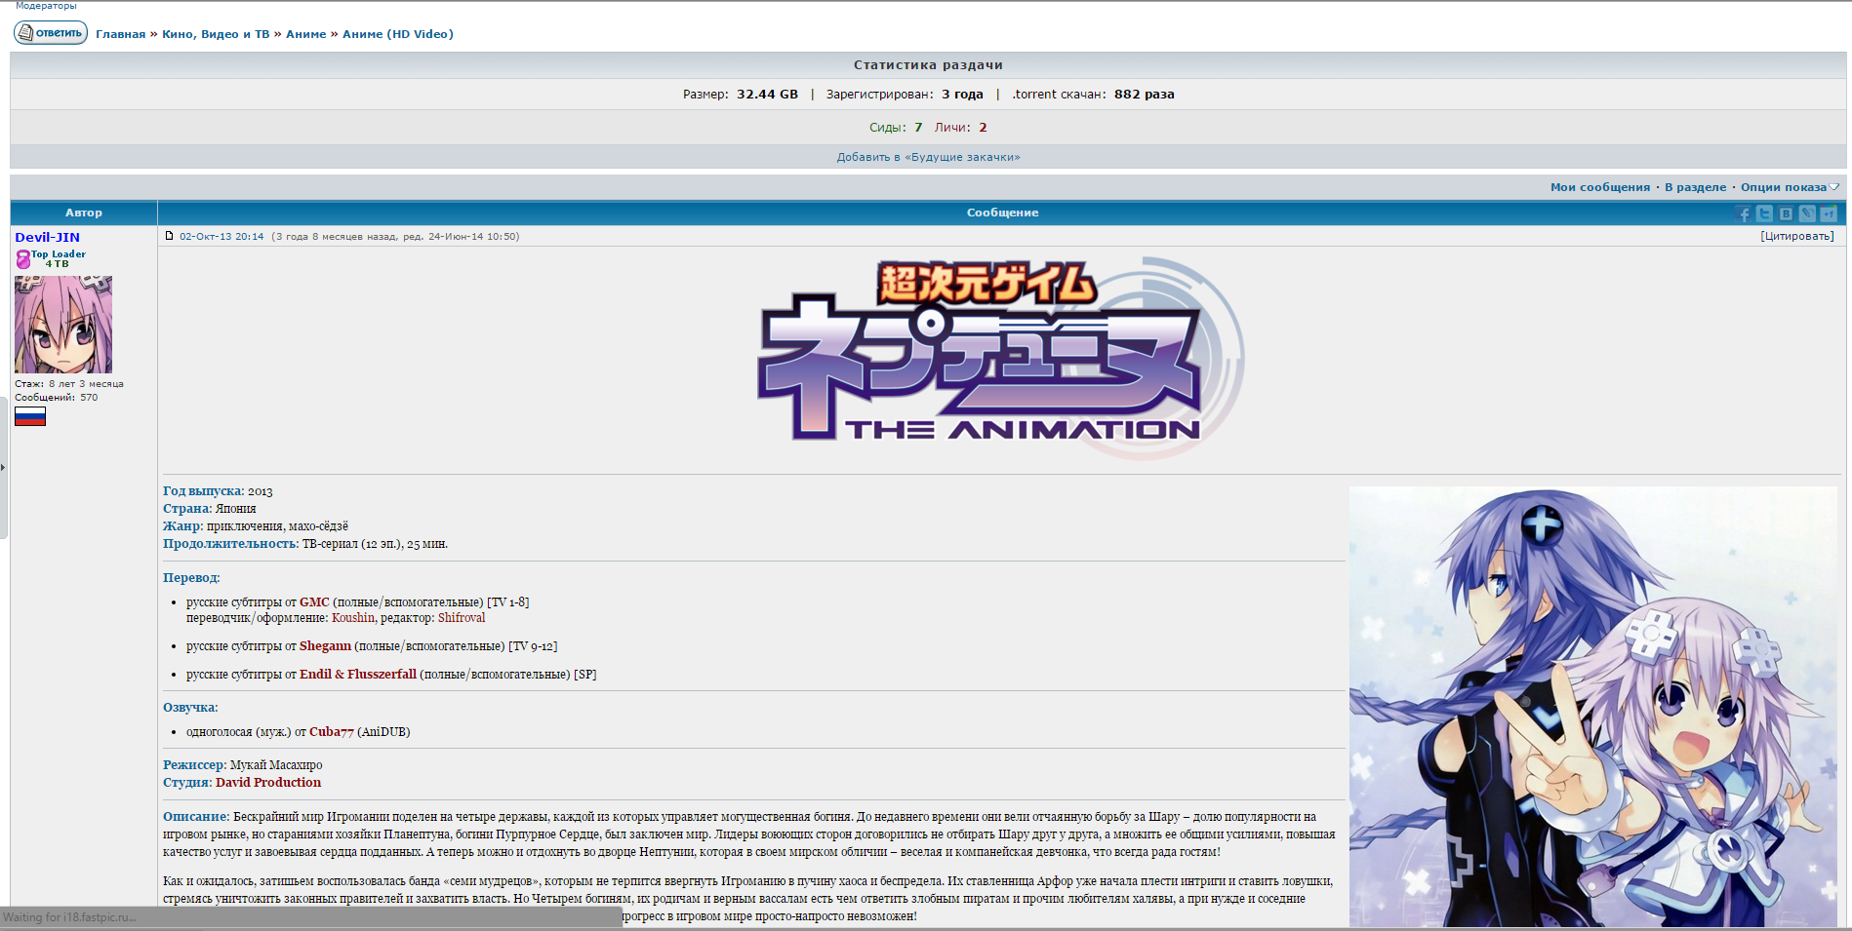Click the Russian flag icon under the author
The width and height of the screenshot is (1852, 931).
point(30,416)
